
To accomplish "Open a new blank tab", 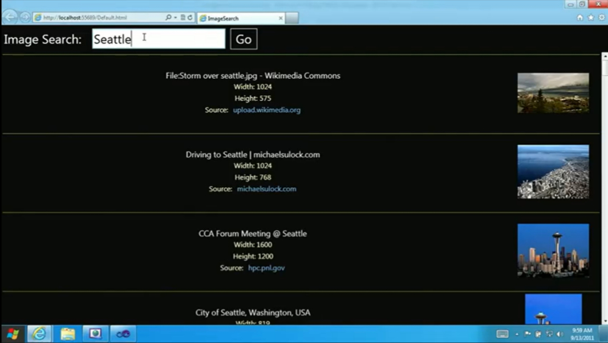I will pos(292,18).
